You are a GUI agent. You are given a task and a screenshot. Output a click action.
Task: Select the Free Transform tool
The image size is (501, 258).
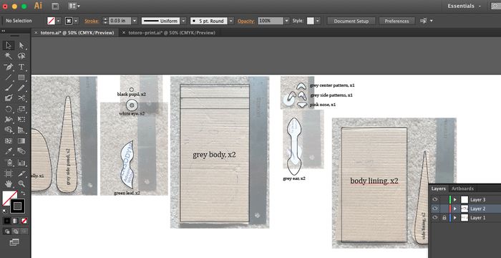point(21,120)
